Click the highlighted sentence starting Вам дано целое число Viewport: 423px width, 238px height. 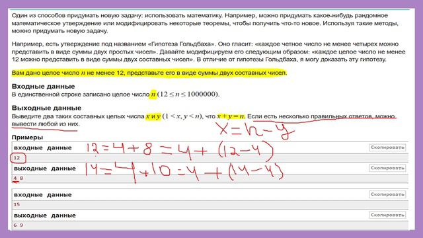149,73
